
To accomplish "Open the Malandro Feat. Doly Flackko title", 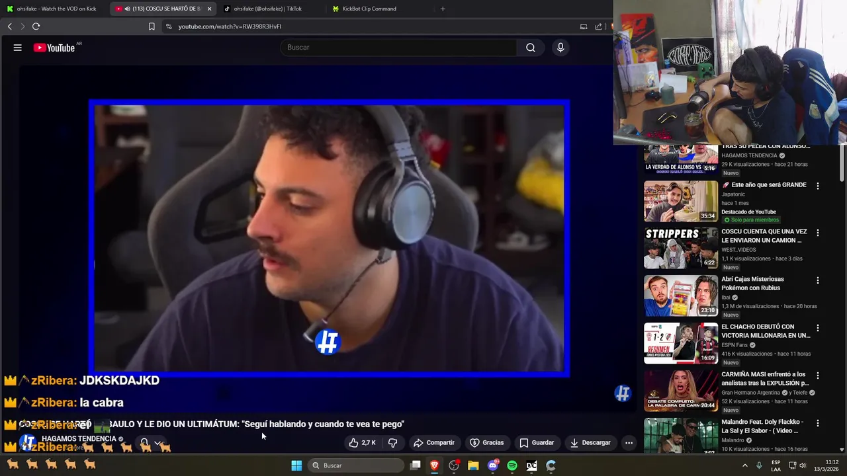I will click(x=762, y=426).
